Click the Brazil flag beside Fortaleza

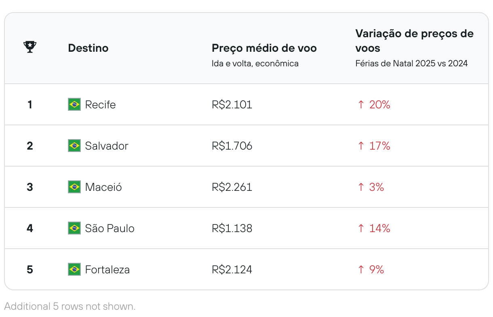point(74,270)
